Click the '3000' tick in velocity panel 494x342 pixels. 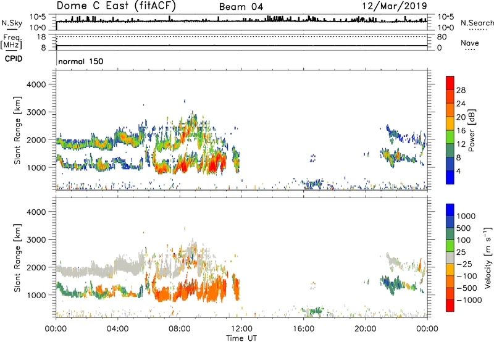coord(36,240)
